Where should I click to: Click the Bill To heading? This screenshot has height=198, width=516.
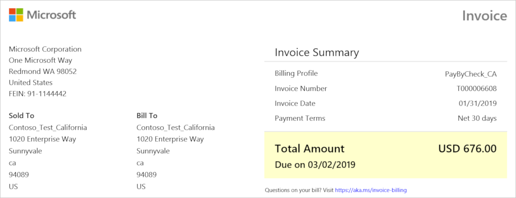point(147,116)
